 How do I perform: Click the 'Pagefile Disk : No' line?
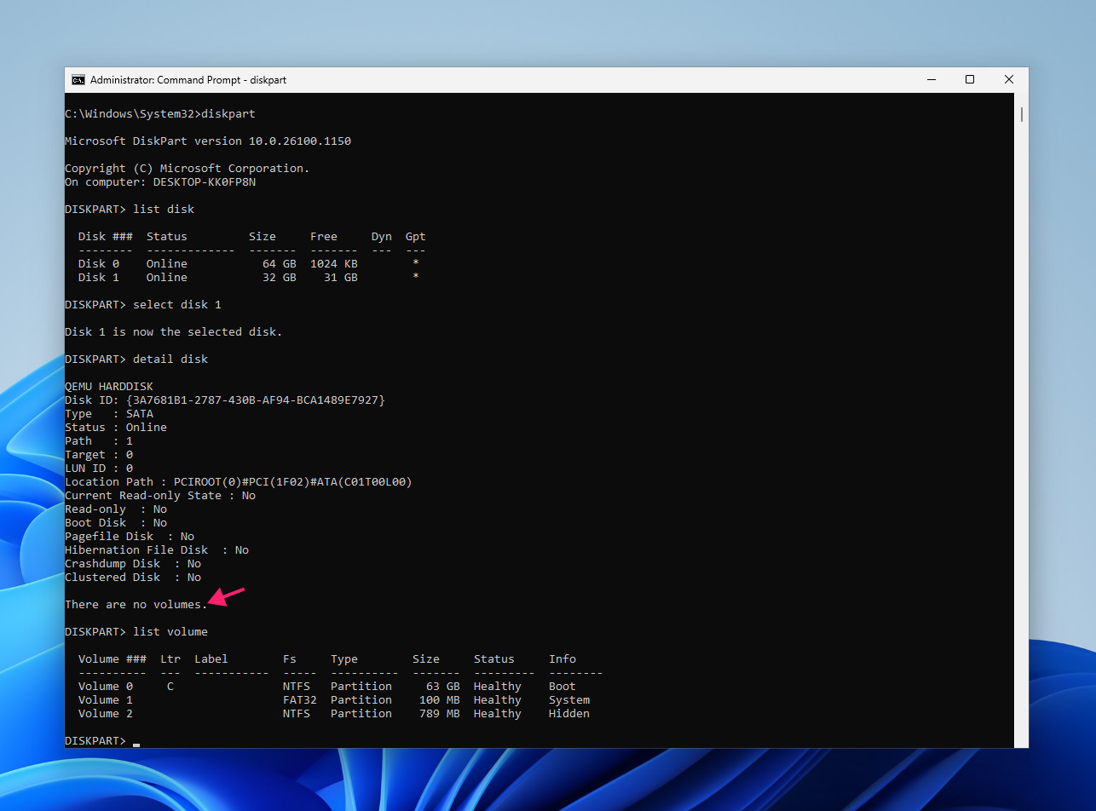[130, 536]
